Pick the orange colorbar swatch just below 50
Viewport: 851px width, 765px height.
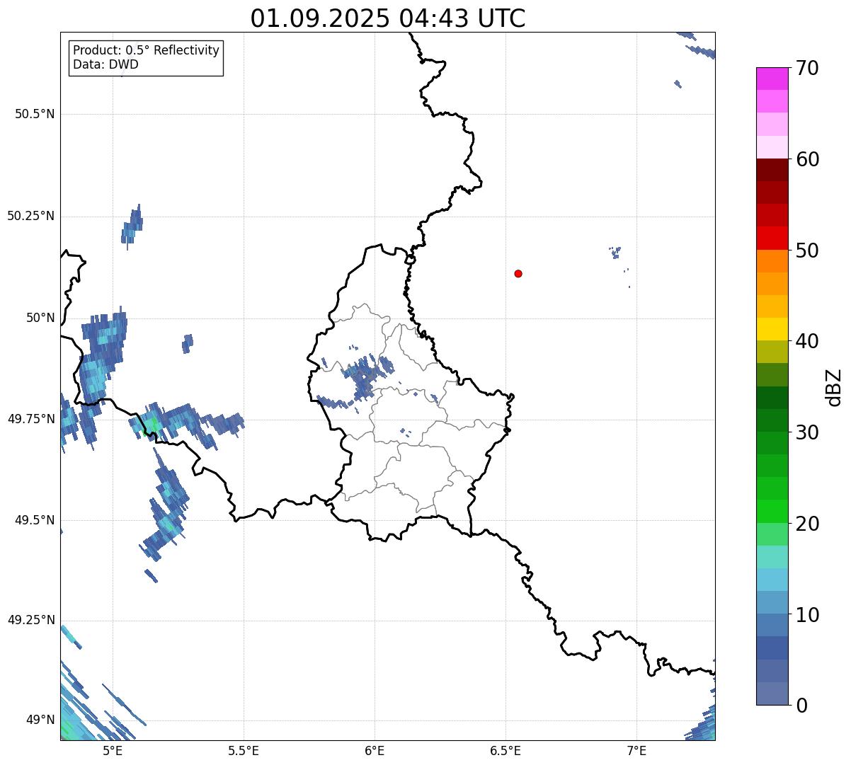tap(772, 261)
